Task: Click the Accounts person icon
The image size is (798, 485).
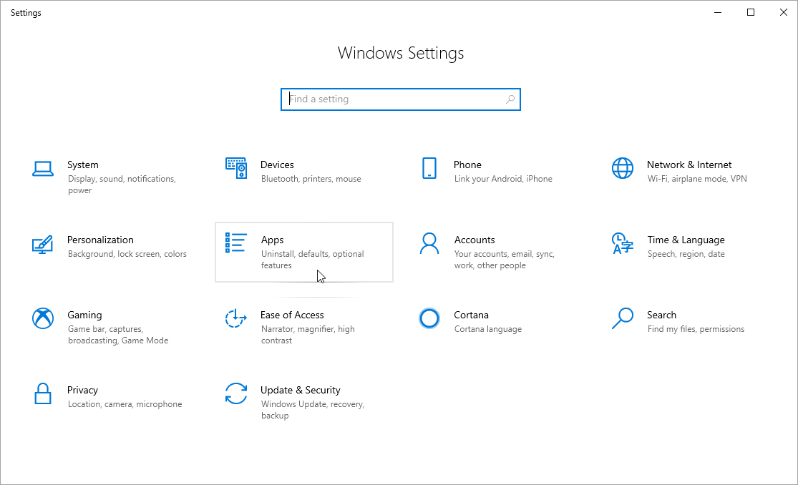Action: (x=429, y=244)
